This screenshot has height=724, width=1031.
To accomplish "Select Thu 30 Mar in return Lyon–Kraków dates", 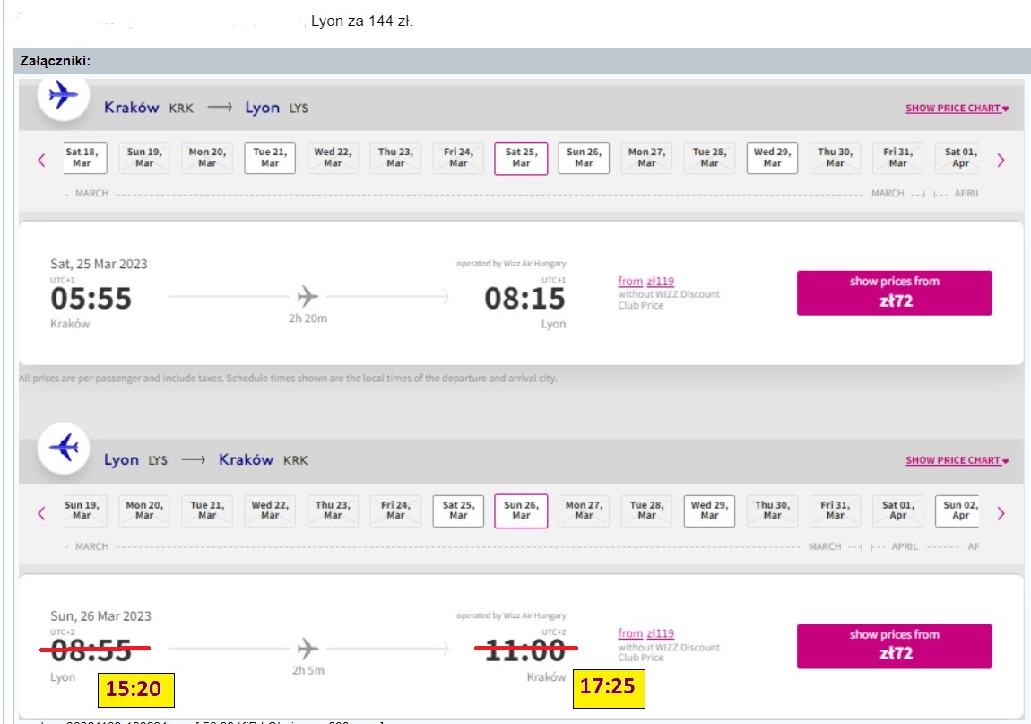I will tap(772, 510).
